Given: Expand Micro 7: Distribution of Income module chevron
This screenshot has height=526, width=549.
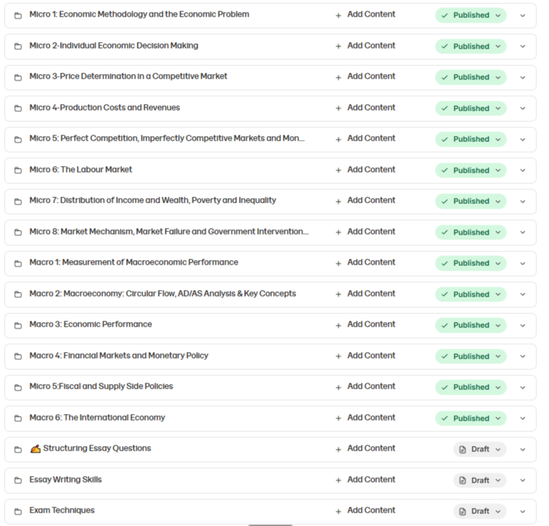Looking at the screenshot, I should [x=523, y=201].
